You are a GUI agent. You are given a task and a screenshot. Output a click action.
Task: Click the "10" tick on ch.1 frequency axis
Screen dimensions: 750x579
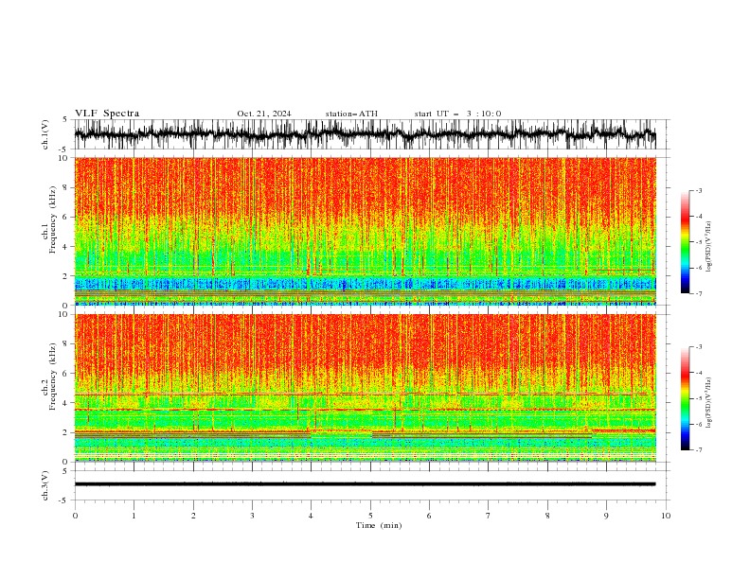63,158
